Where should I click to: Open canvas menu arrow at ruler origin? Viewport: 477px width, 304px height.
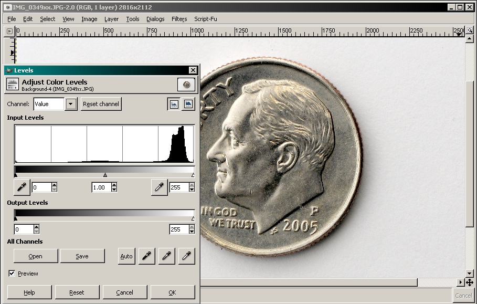coord(9,32)
